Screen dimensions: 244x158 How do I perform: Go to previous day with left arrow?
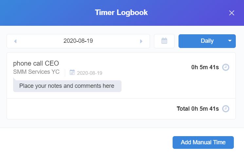point(15,41)
